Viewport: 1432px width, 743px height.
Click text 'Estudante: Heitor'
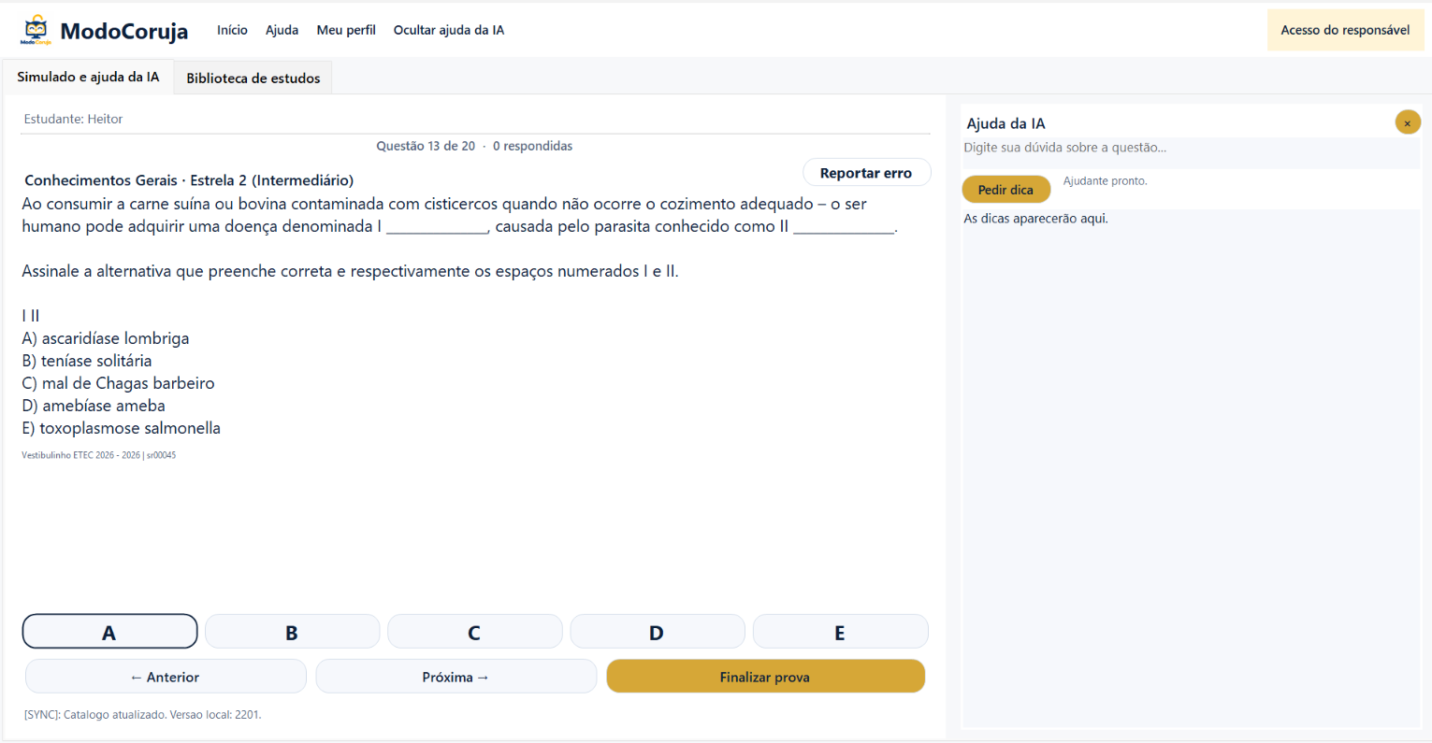point(73,119)
